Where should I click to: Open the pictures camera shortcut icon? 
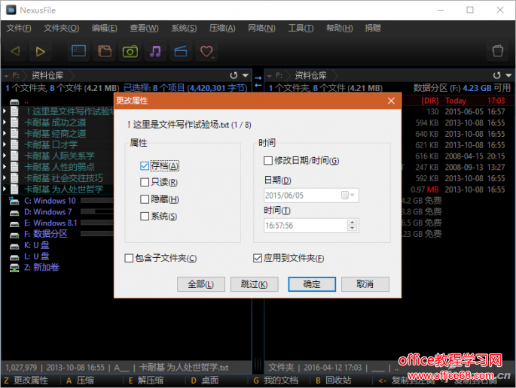[x=130, y=51]
